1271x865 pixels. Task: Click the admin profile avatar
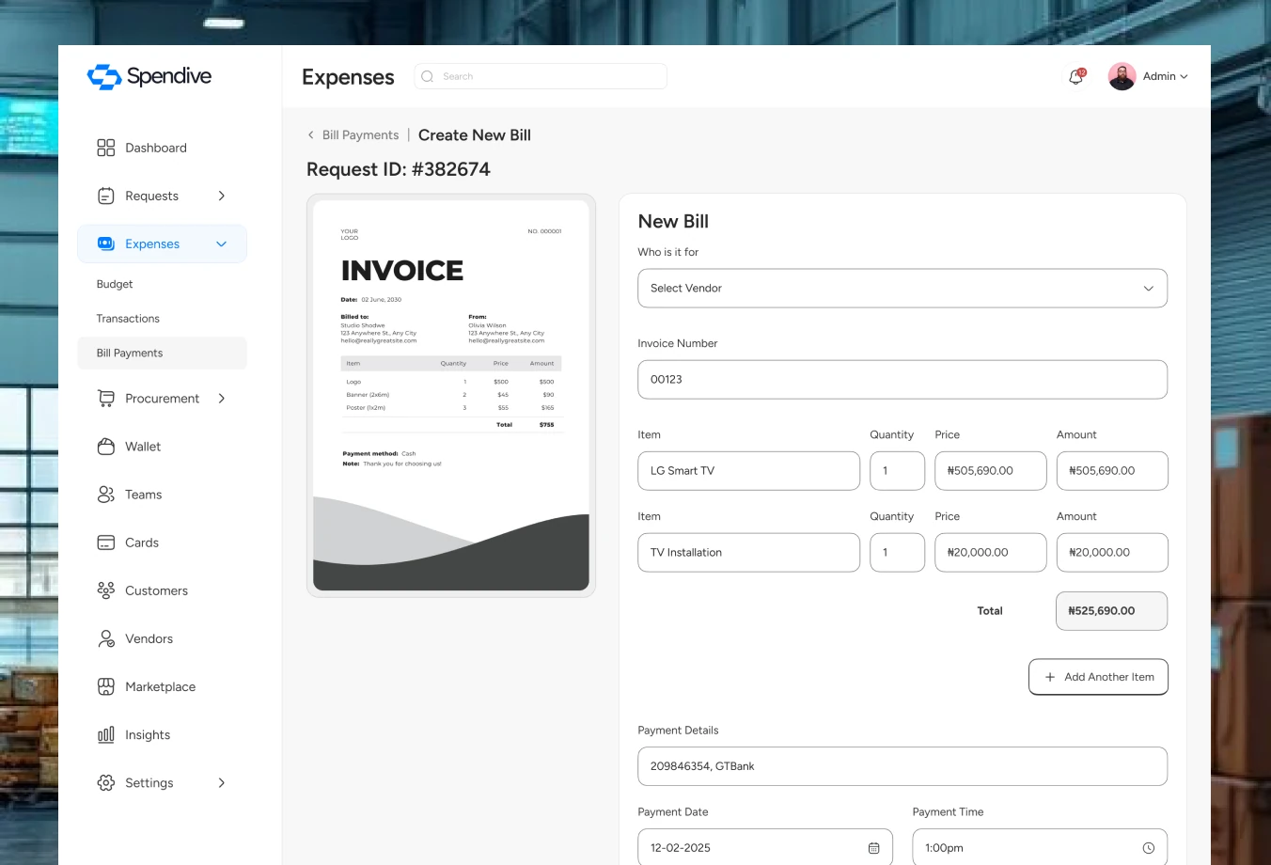1122,76
